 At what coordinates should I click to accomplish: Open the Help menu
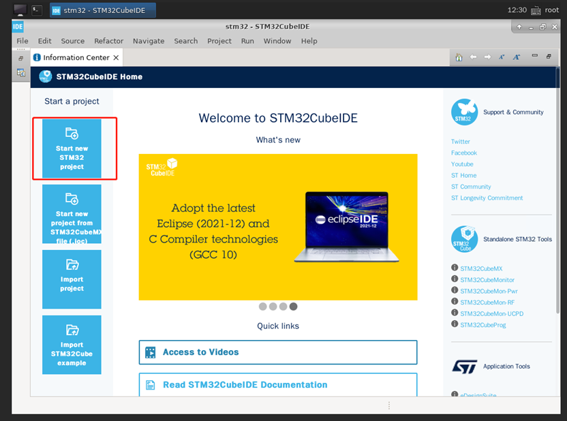[x=309, y=41]
